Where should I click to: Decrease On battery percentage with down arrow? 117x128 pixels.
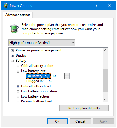[67, 77]
